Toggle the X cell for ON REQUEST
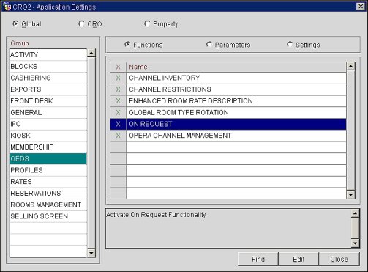368x272 pixels. tap(118, 124)
